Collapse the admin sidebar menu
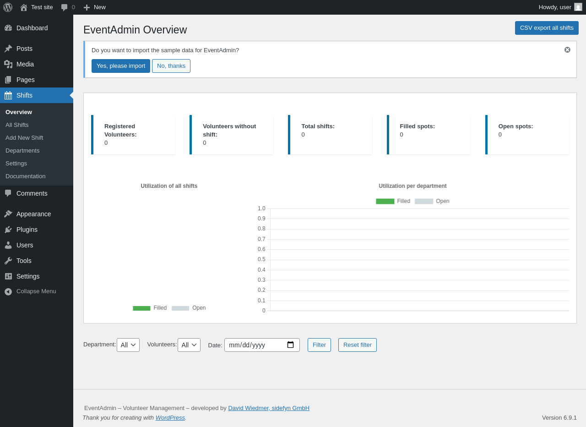The width and height of the screenshot is (586, 427). (x=30, y=291)
